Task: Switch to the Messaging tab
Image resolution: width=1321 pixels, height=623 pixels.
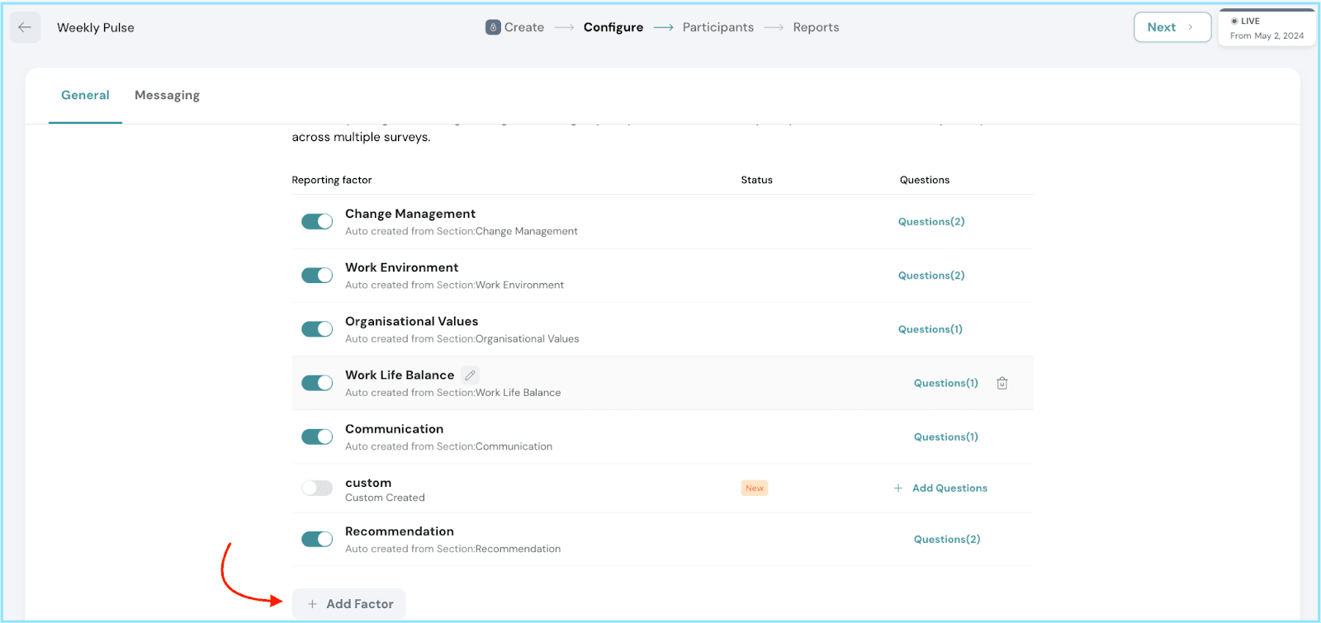Action: 167,96
